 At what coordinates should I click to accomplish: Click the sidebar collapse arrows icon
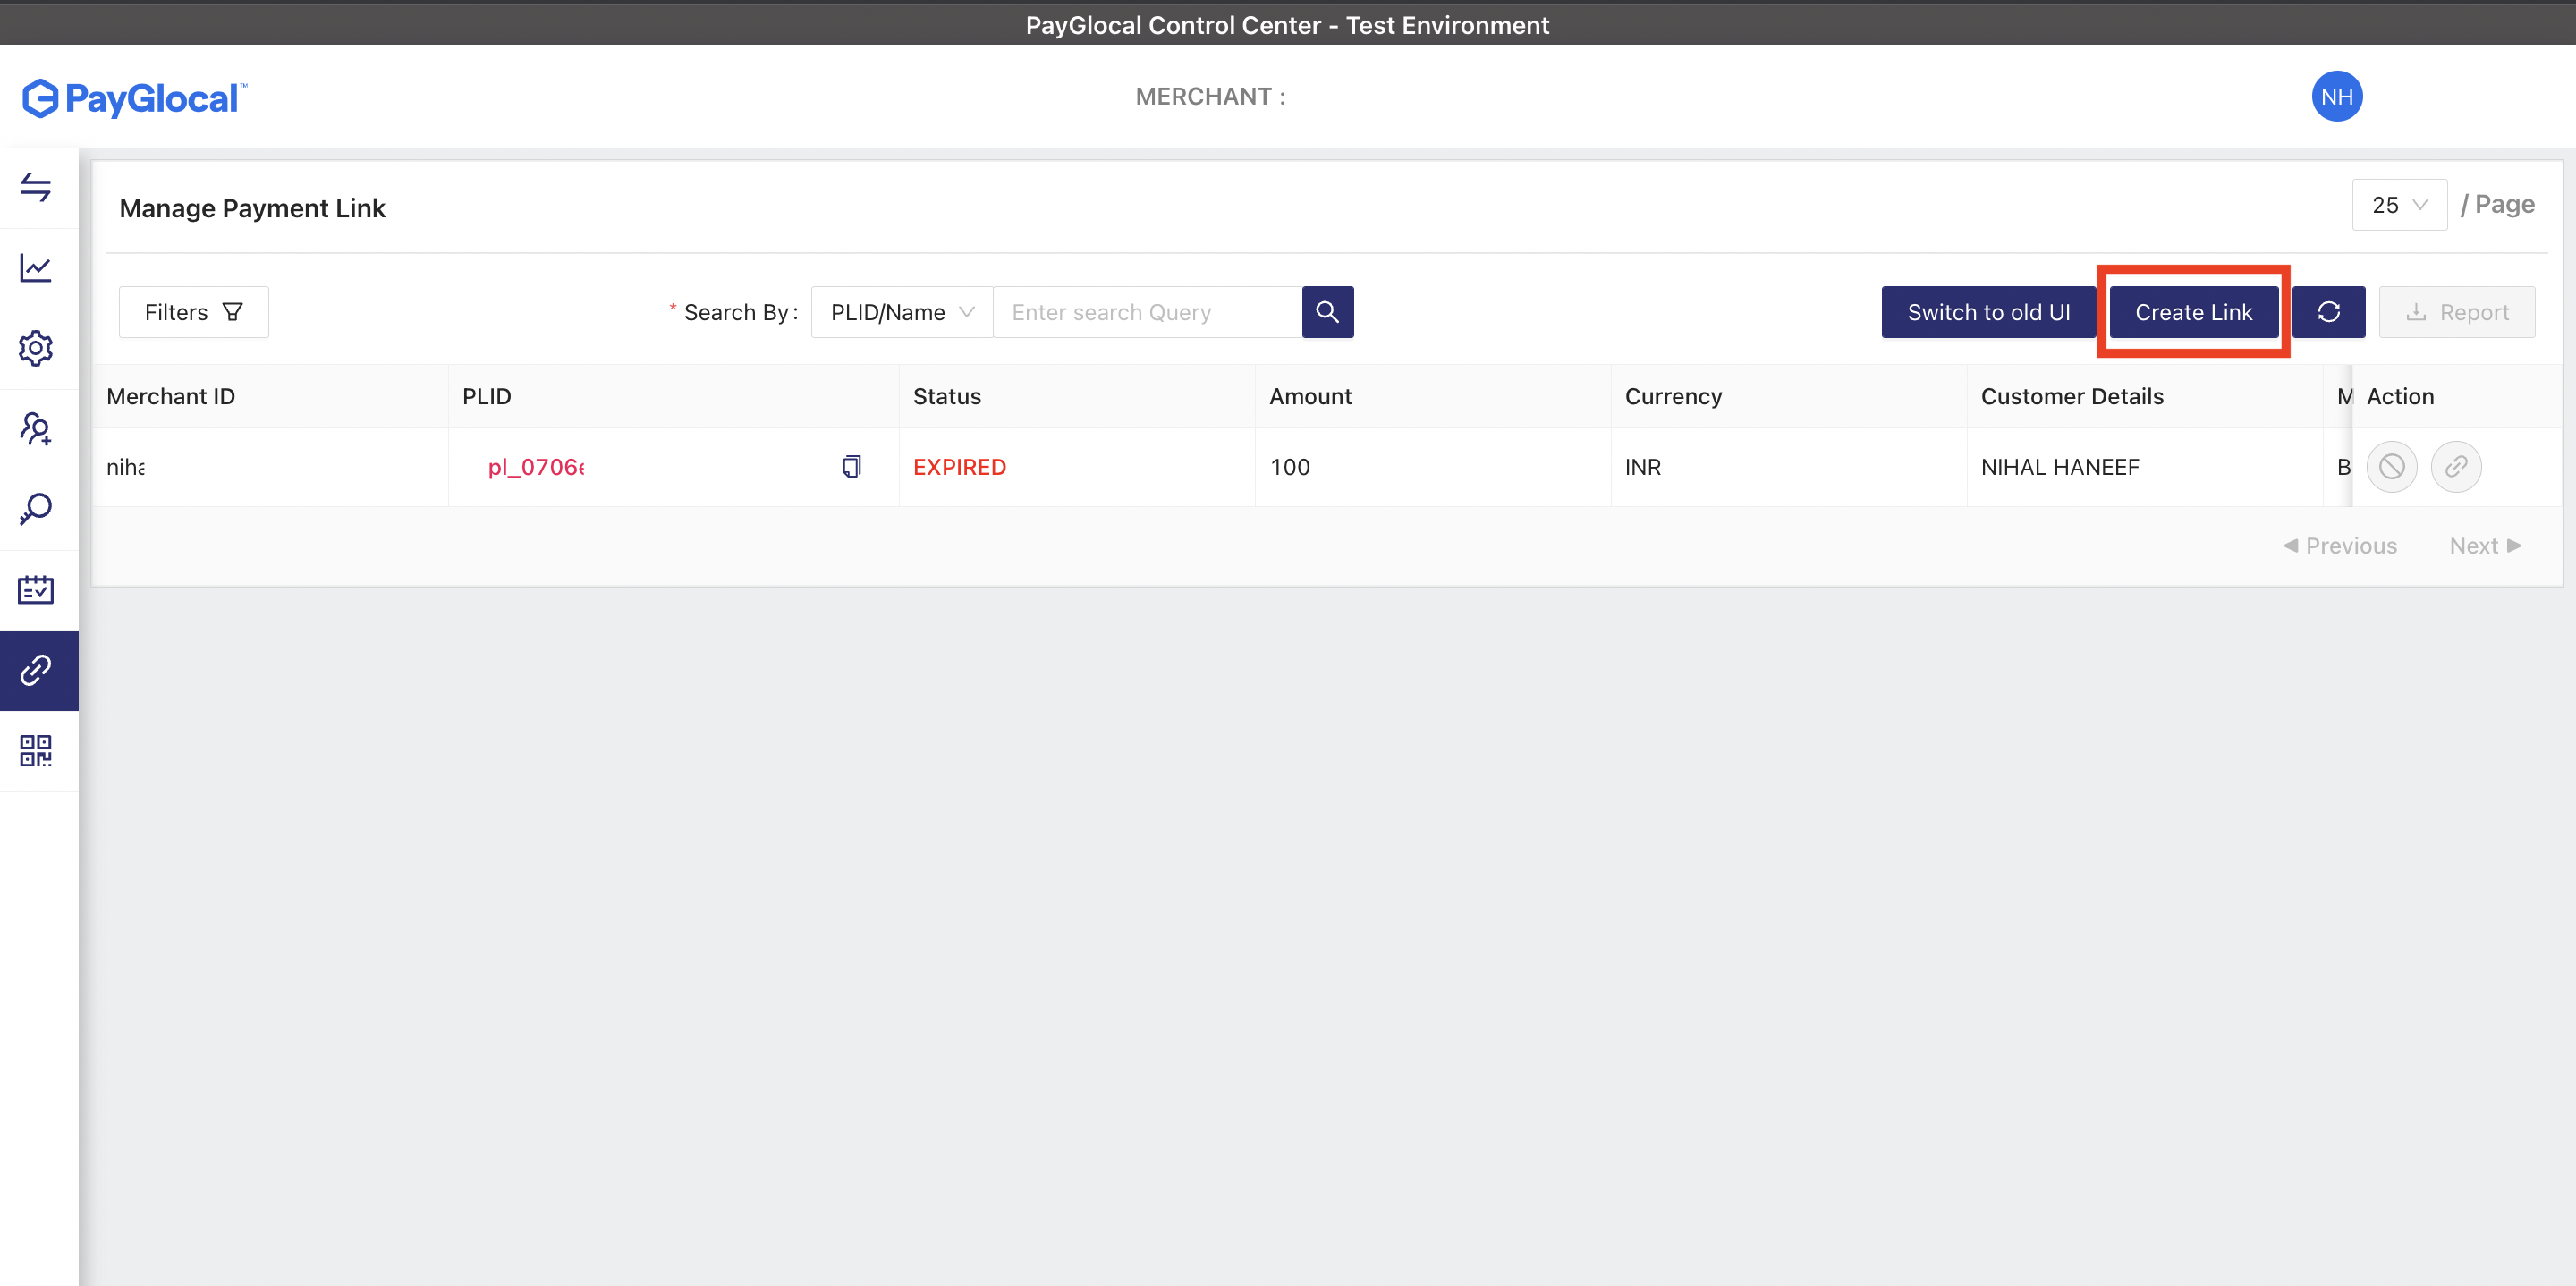[36, 187]
